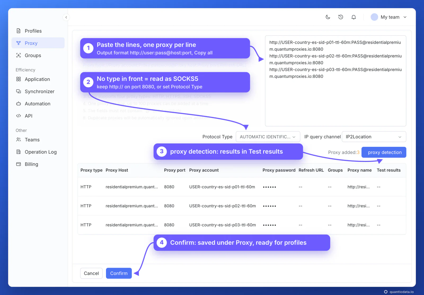Click the Application grid icon

pyautogui.click(x=19, y=79)
